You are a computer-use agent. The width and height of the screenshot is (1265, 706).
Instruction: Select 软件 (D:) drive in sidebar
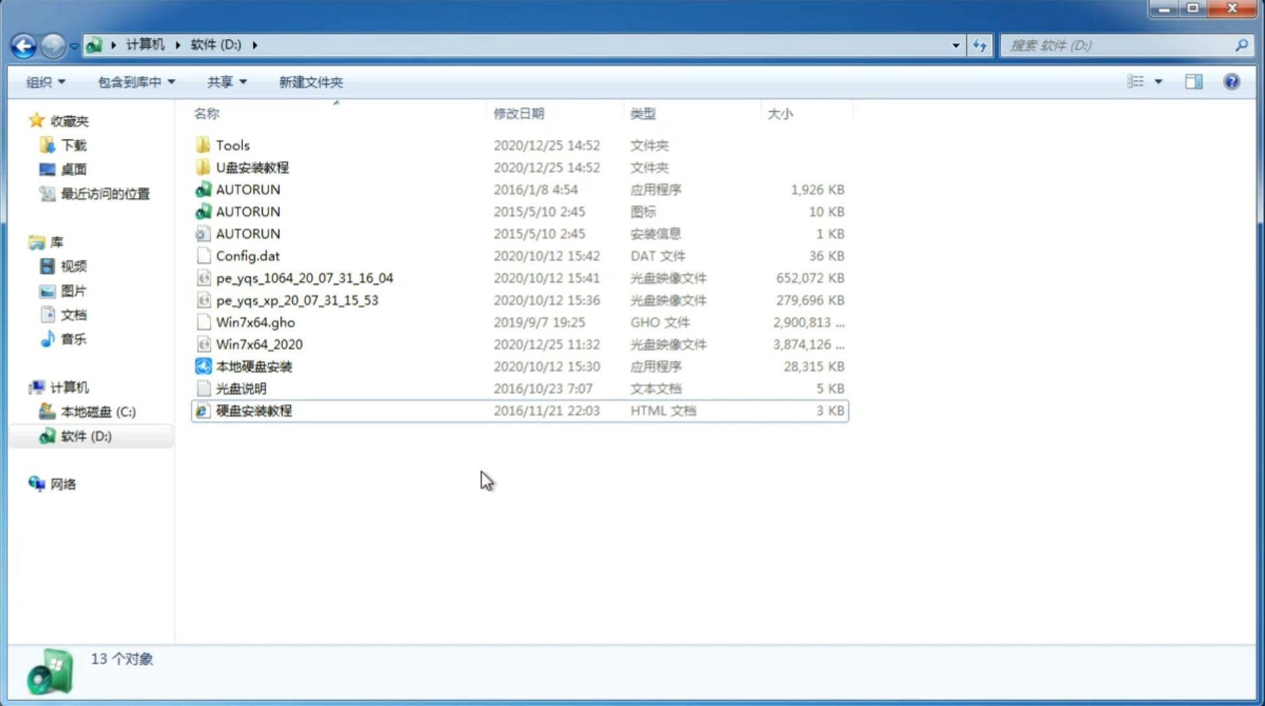tap(85, 435)
